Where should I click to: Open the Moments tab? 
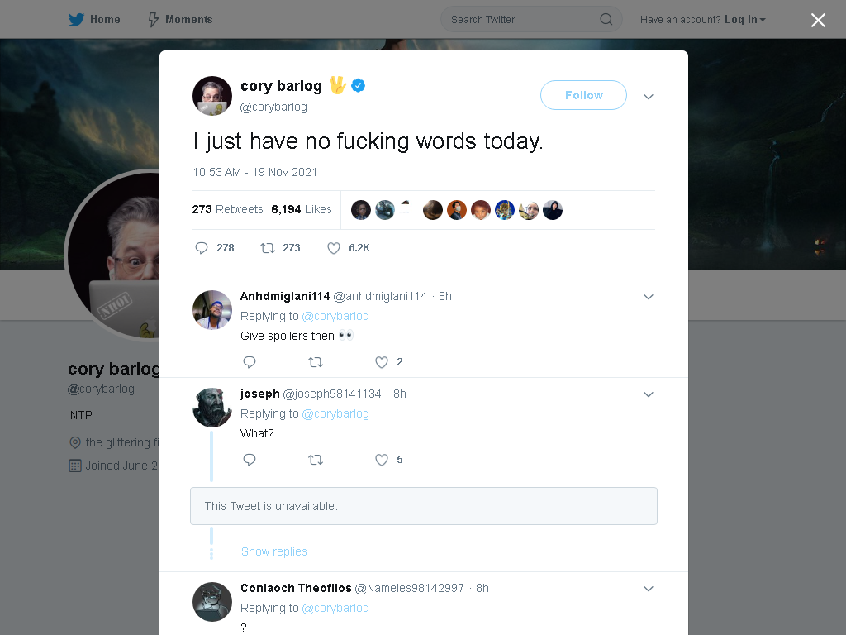click(180, 20)
